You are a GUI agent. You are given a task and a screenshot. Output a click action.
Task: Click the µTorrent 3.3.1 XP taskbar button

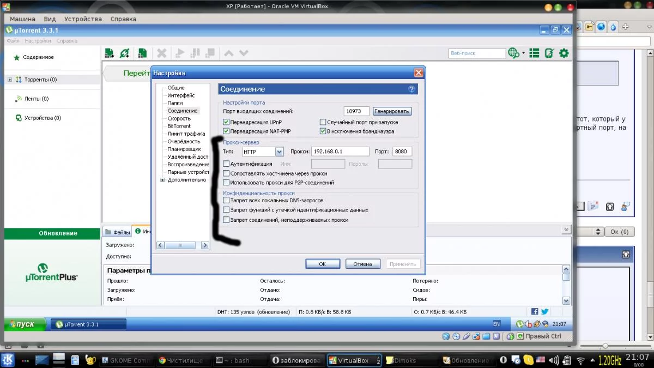pos(88,324)
